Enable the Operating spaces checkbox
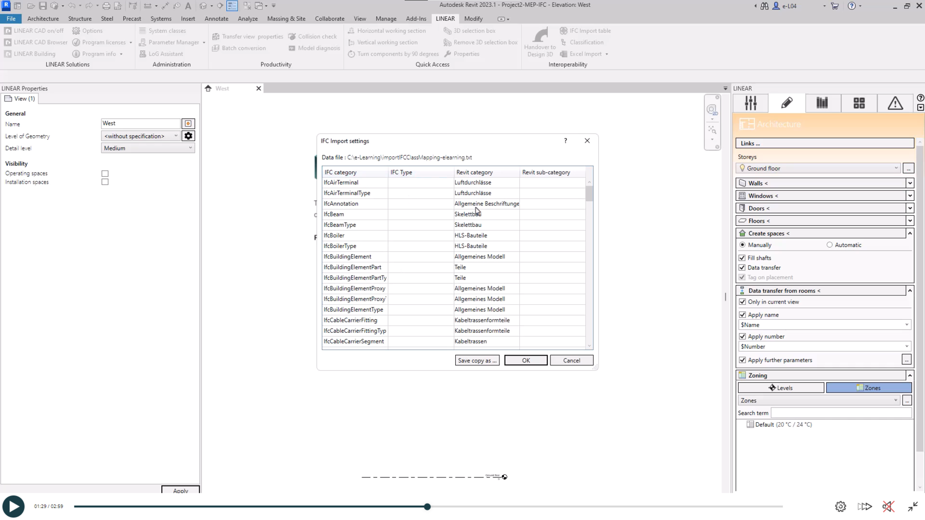The height and width of the screenshot is (520, 925). click(105, 174)
